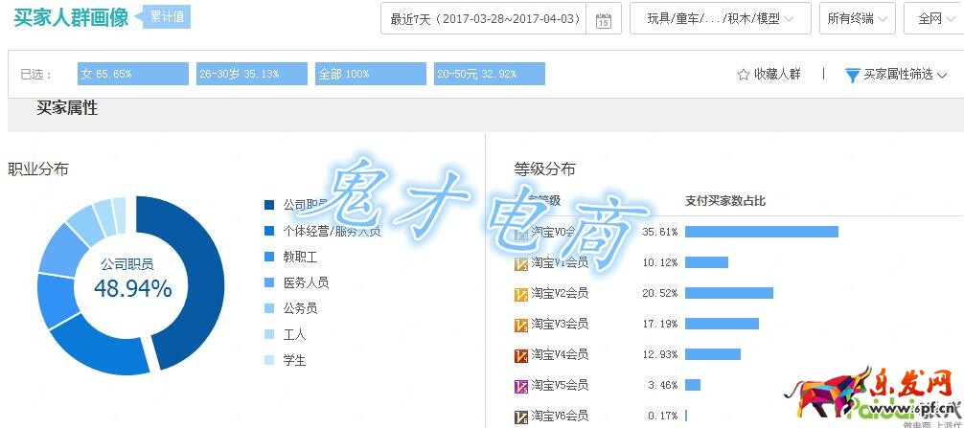This screenshot has height=428, width=964.
Task: Open the 所有终端 dropdown
Action: [x=858, y=18]
